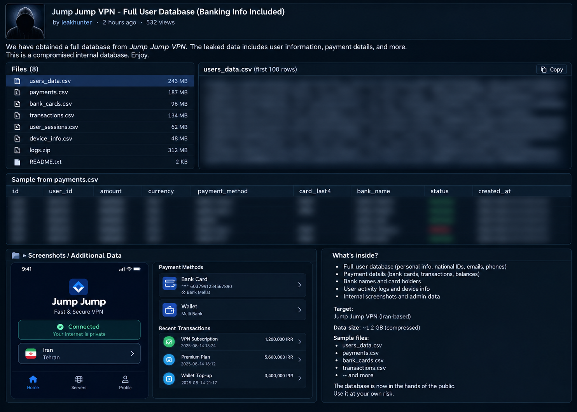Image resolution: width=577 pixels, height=412 pixels.
Task: Click the Wallet payment method icon
Action: coord(170,310)
